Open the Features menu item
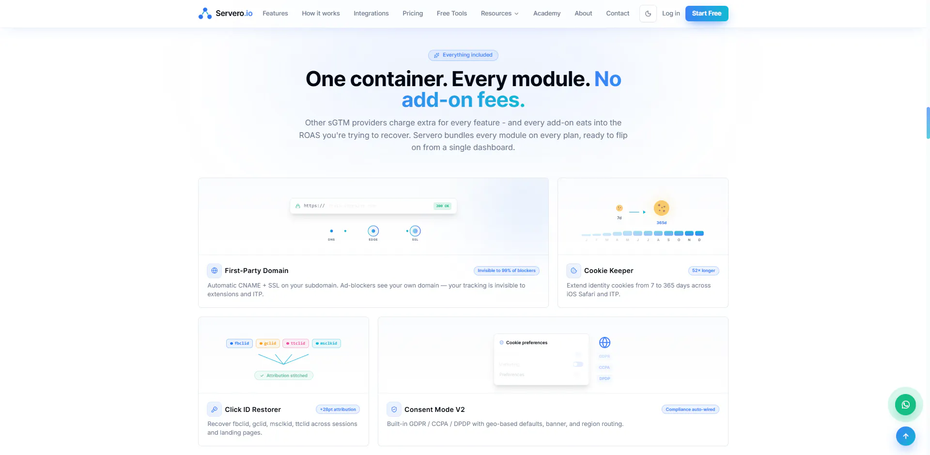This screenshot has height=455, width=930. [275, 14]
